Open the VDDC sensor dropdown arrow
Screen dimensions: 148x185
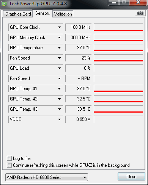59,119
